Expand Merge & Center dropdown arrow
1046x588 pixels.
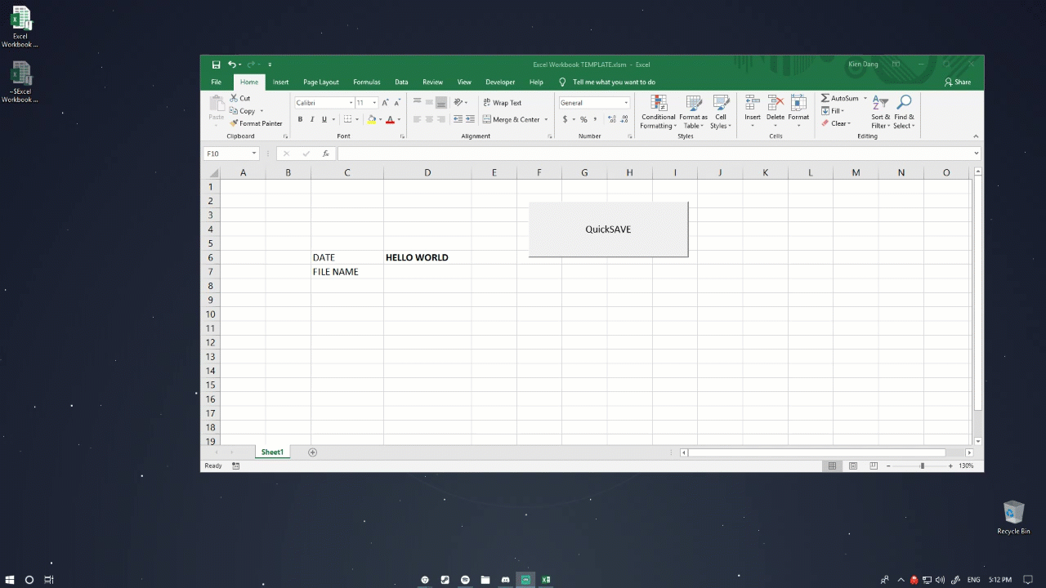coord(546,119)
